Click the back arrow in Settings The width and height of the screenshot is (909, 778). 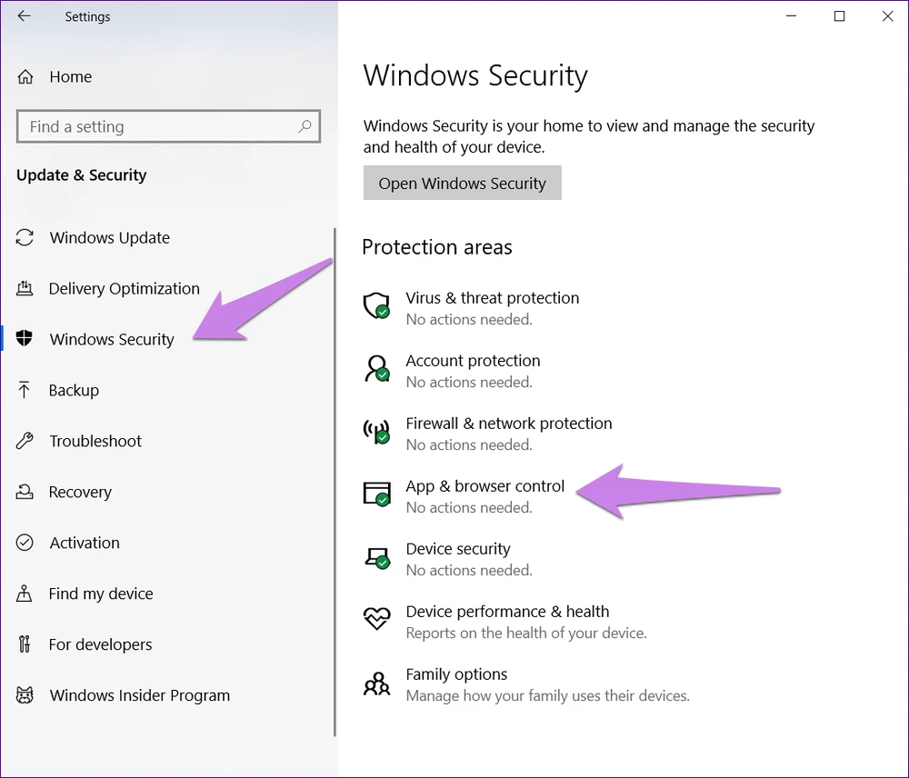pos(25,16)
